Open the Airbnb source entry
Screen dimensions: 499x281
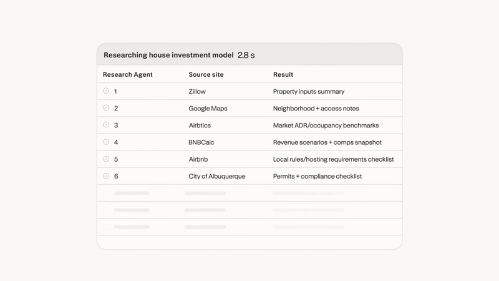[198, 159]
